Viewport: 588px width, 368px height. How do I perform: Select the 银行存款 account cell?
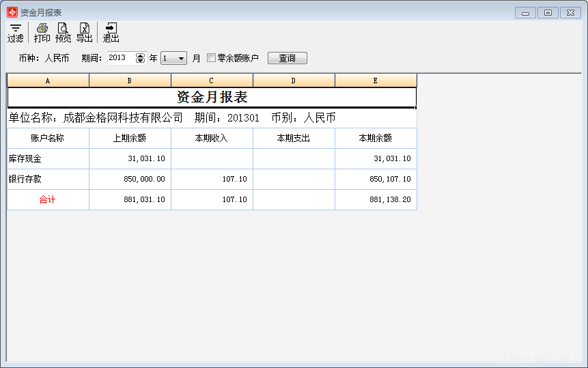[x=48, y=179]
